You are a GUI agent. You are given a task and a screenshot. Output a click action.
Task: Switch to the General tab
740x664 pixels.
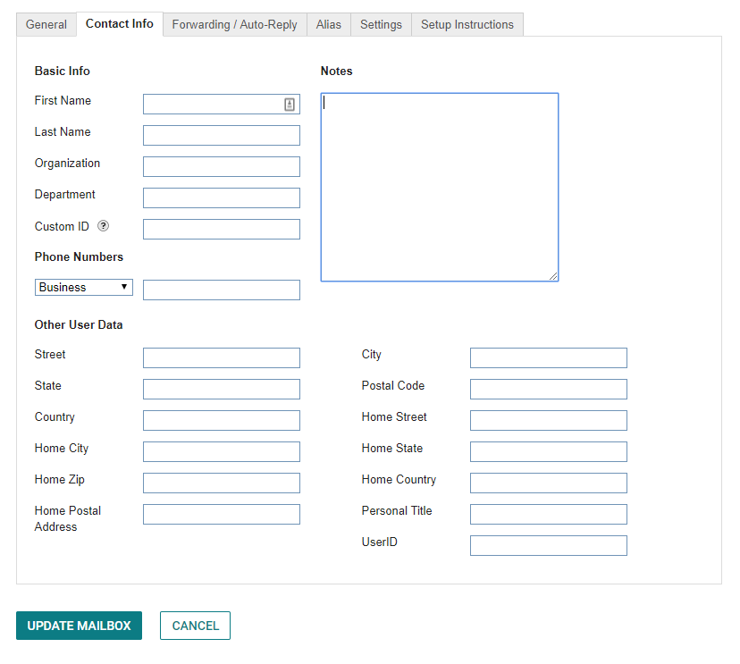click(46, 24)
